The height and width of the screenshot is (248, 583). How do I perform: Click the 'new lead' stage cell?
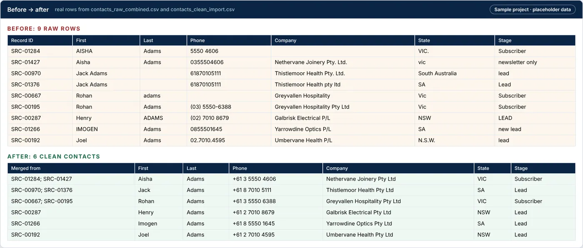tap(536, 130)
